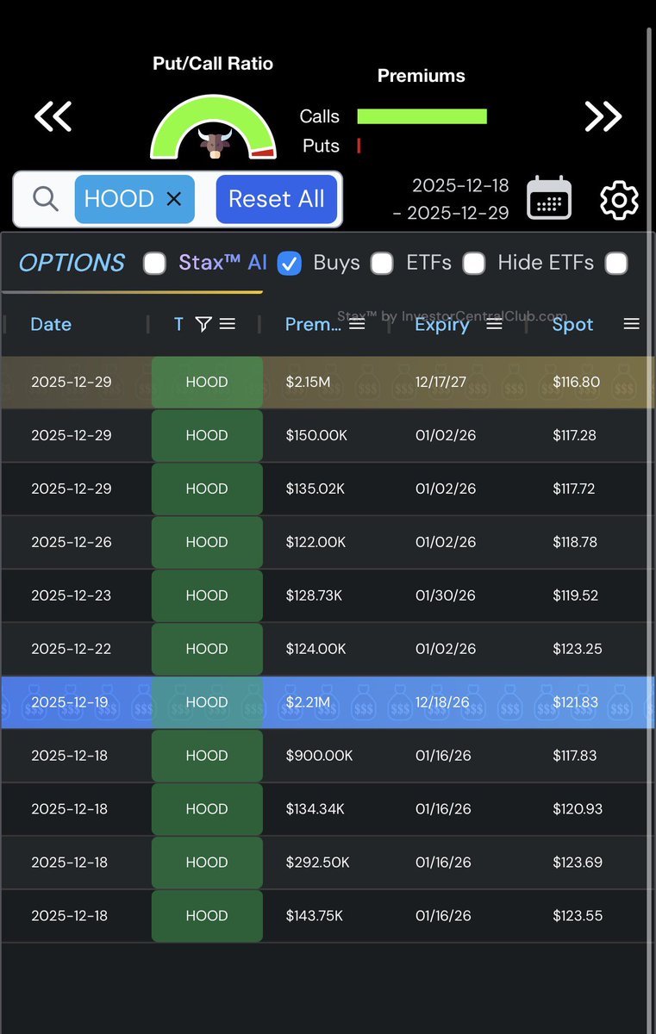Screen dimensions: 656x1034
Task: Sort by the Date column header
Action: pyautogui.click(x=51, y=324)
